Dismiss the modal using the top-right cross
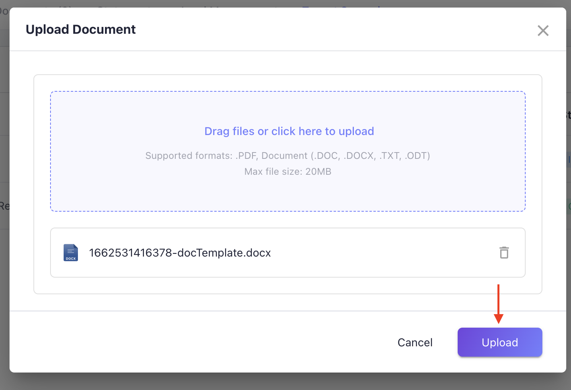Image resolution: width=571 pixels, height=390 pixels. [x=543, y=31]
